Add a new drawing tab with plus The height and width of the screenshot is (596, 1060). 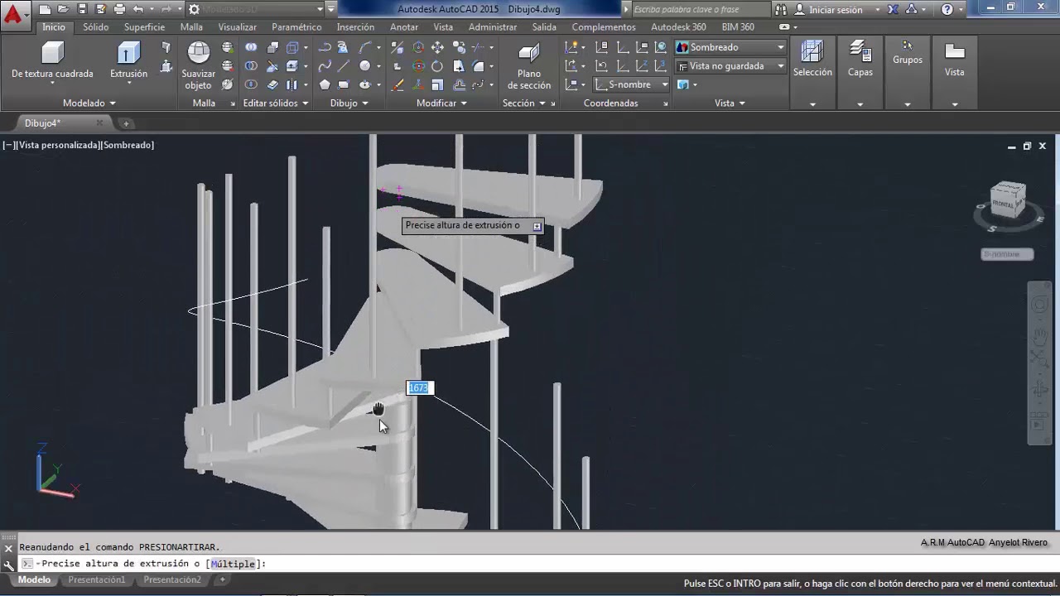[126, 123]
